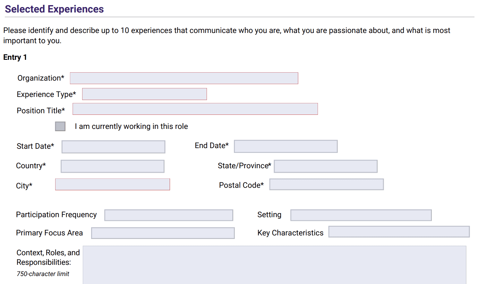Open the Country dropdown field
Screen dimensions: 478x284
tap(113, 166)
